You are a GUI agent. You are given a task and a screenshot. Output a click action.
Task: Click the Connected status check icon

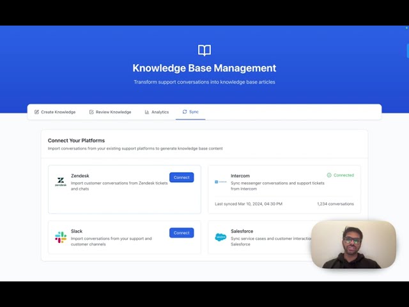click(329, 175)
